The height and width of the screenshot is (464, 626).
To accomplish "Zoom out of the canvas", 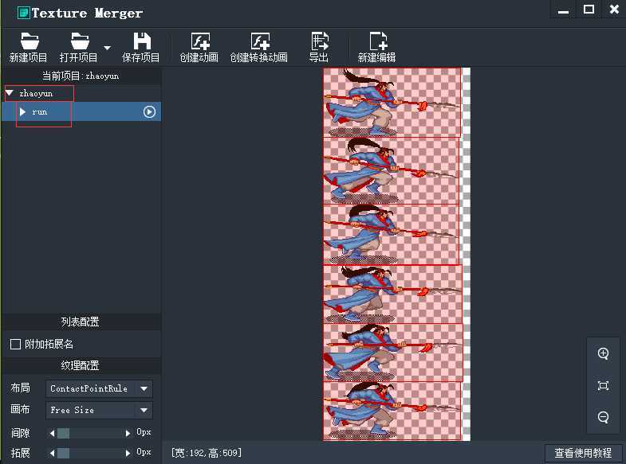I will (603, 417).
